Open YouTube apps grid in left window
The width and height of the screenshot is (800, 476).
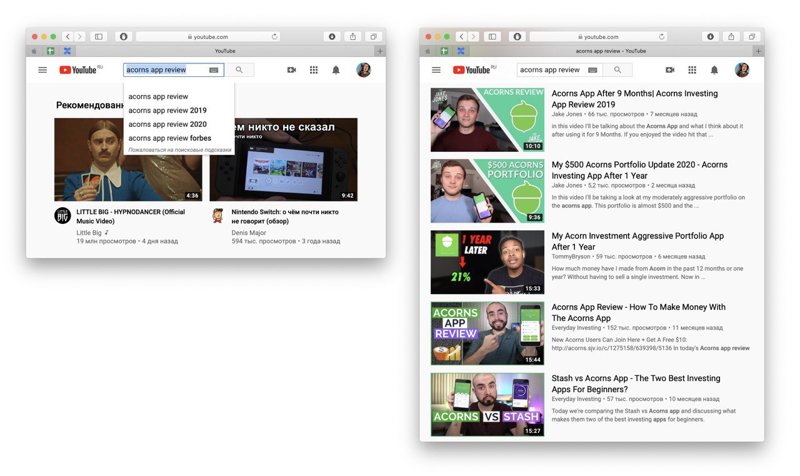314,70
